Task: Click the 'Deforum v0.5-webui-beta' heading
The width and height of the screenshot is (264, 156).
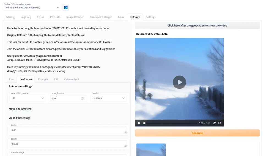Action: coord(152,34)
